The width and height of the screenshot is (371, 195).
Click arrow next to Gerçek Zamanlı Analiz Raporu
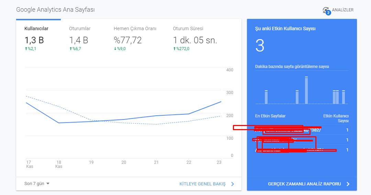(348, 184)
